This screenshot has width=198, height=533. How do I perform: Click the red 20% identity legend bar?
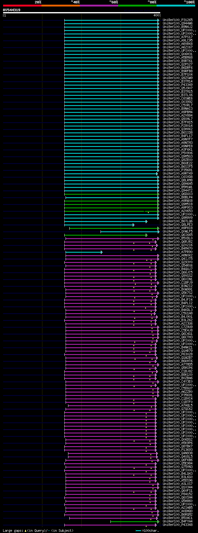coord(22,6)
